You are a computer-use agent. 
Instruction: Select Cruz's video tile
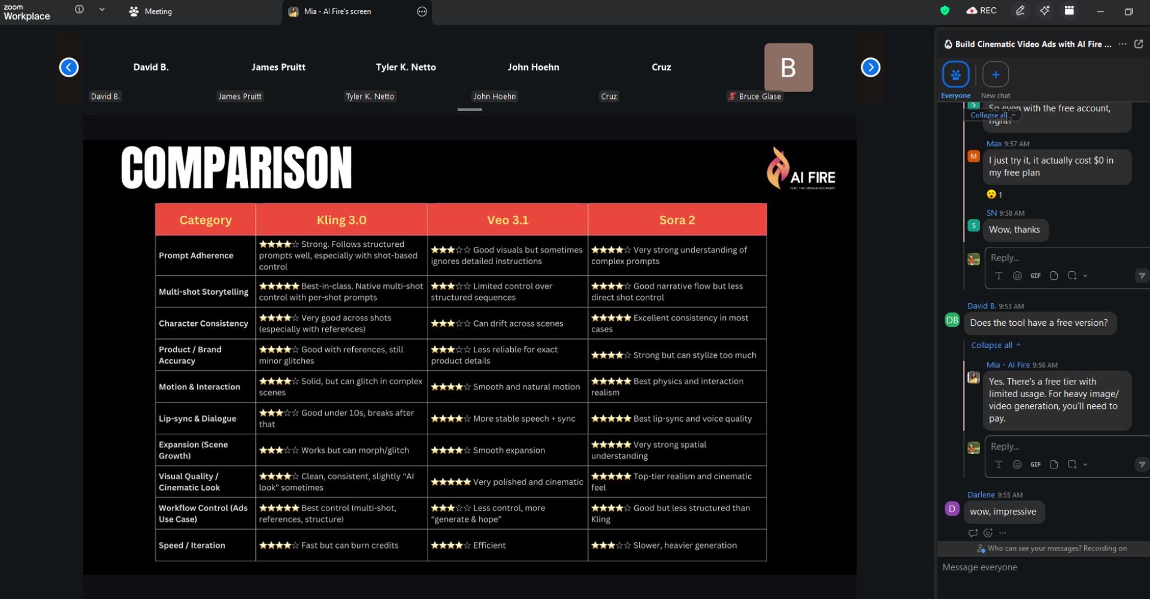pyautogui.click(x=661, y=68)
